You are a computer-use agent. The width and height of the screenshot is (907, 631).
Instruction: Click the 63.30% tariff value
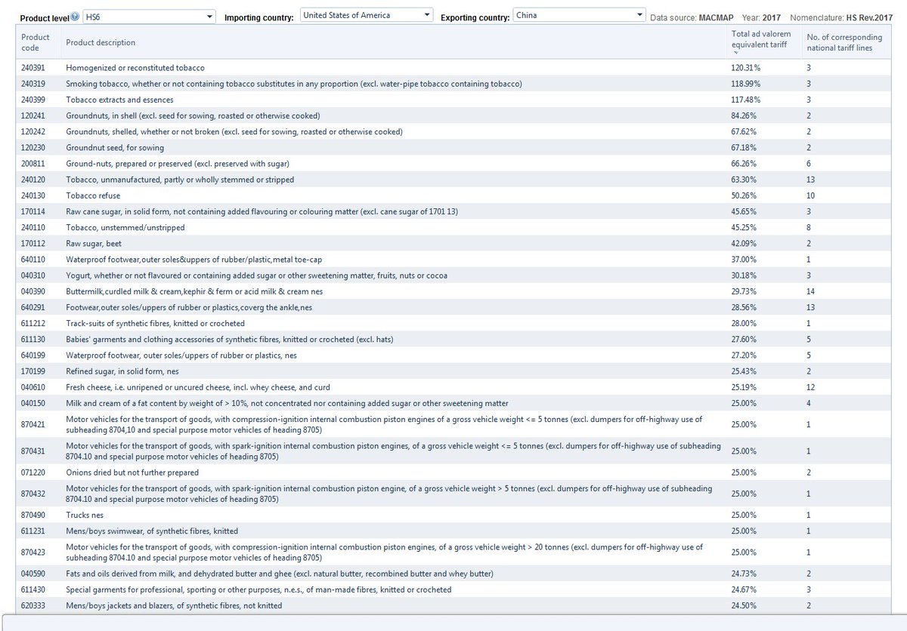tap(744, 180)
